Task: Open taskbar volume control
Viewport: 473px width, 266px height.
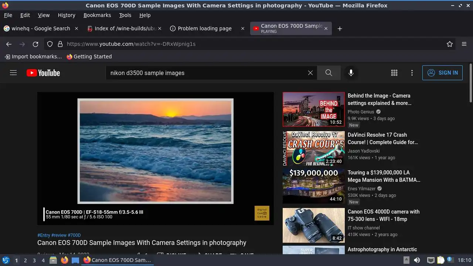Action: 417,260
